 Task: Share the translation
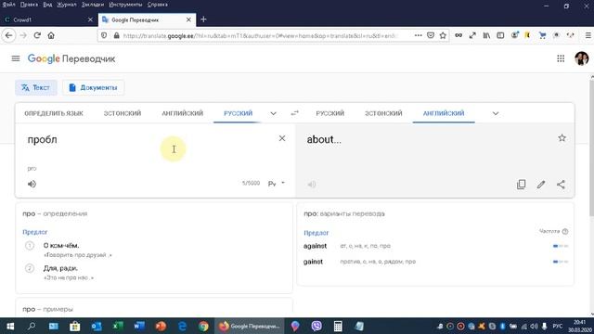561,185
